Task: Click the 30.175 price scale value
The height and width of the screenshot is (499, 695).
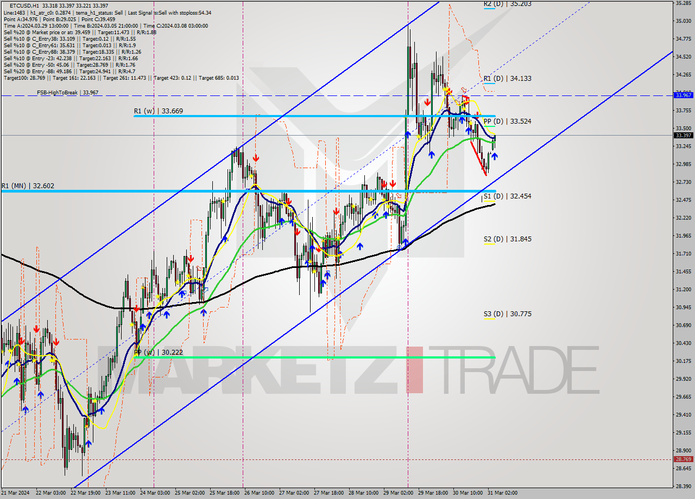Action: click(683, 361)
